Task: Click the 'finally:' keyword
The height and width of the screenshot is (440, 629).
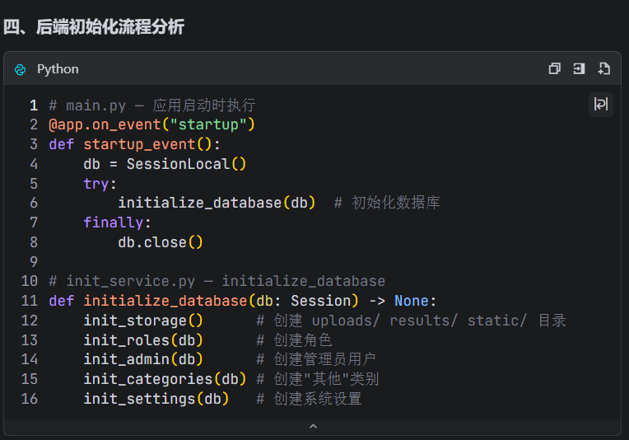Action: click(x=117, y=222)
